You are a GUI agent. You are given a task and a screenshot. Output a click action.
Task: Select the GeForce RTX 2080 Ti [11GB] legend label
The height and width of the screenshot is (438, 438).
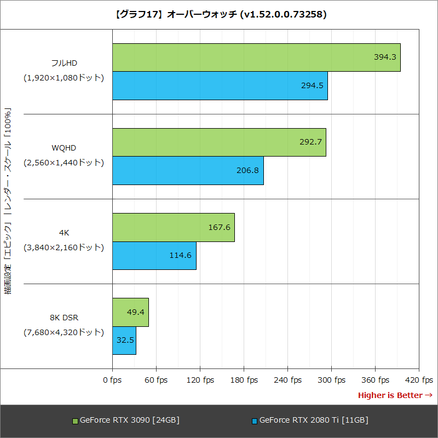coord(314,420)
